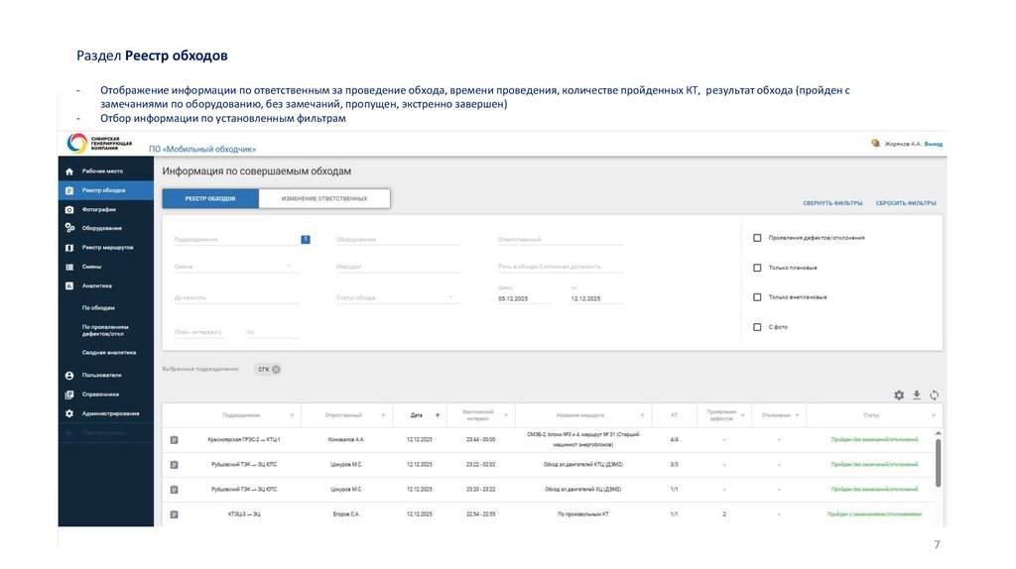Click the Сбросить фильтры button

[905, 203]
